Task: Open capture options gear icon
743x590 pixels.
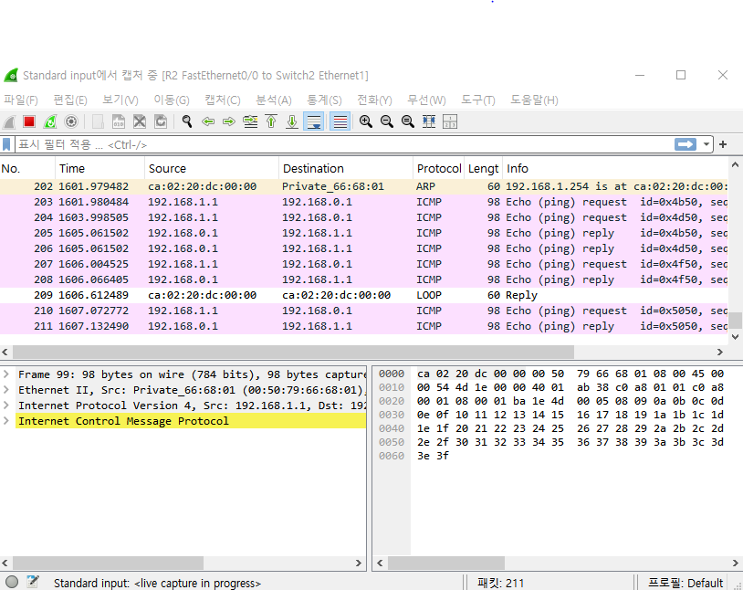Action: click(71, 121)
